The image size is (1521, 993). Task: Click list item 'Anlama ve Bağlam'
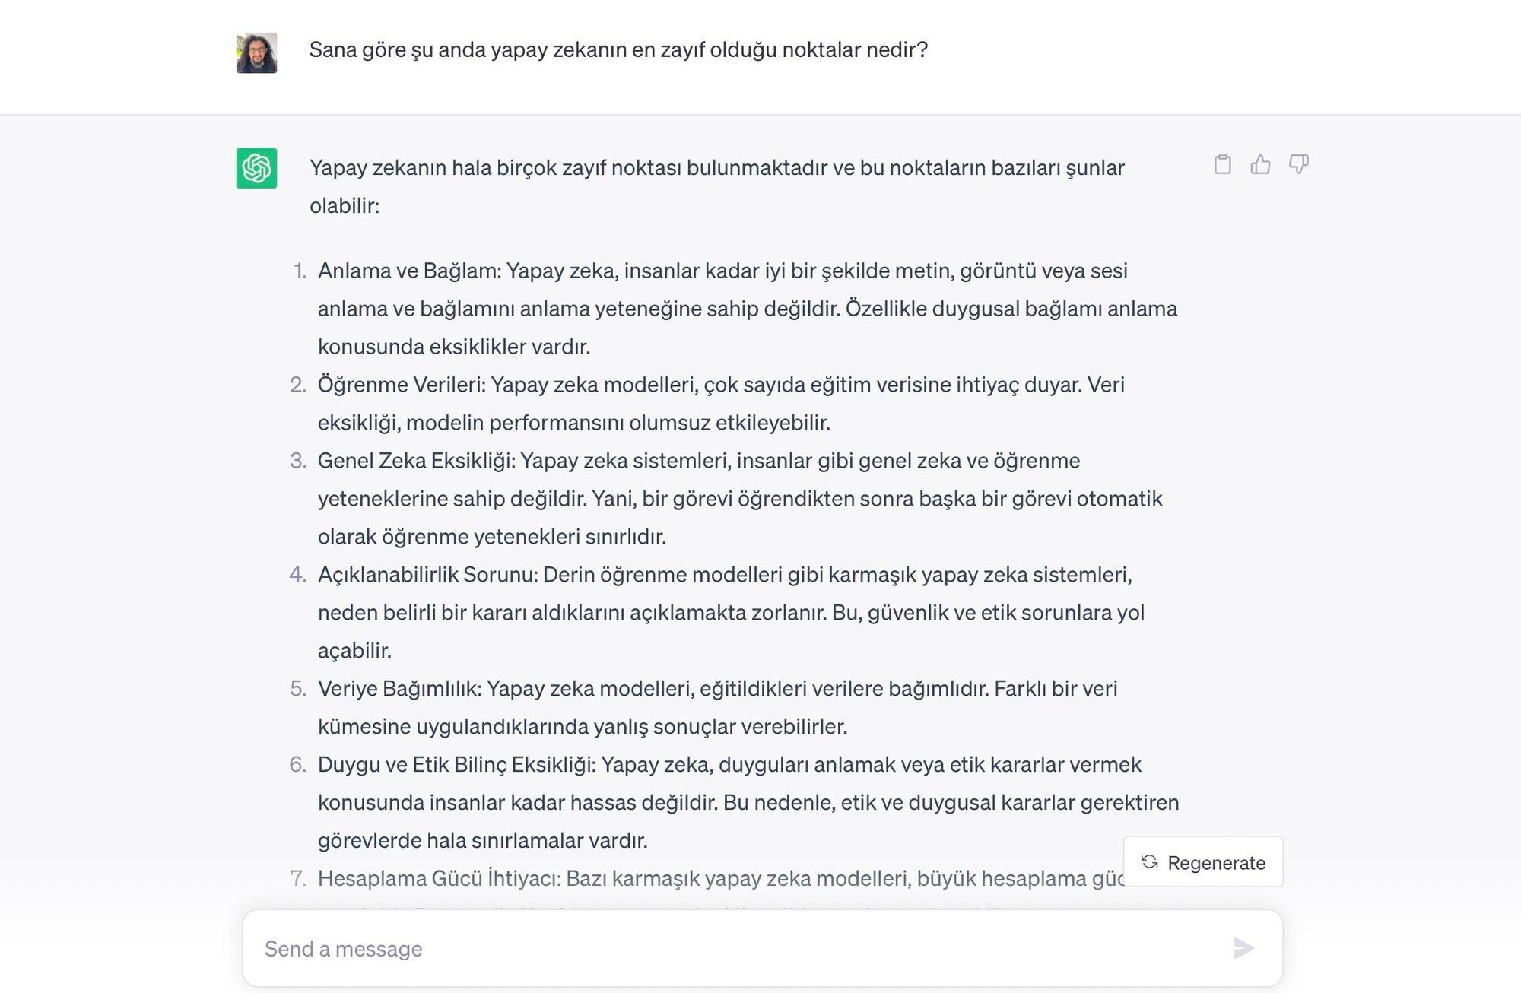pos(748,309)
